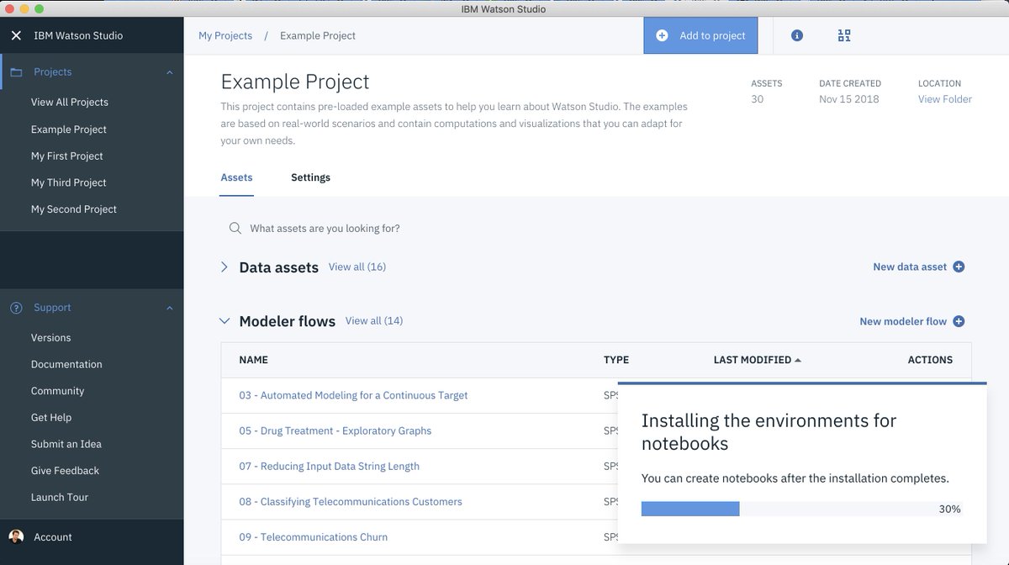Open Get Help under Support
Viewport: 1009px width, 565px height.
[x=51, y=418]
